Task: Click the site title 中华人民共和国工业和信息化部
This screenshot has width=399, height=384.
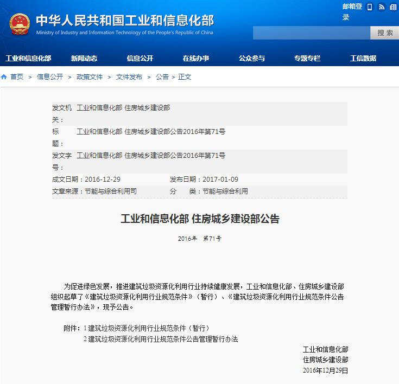Action: [125, 21]
